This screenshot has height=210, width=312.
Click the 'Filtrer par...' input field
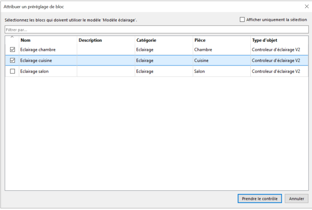tap(157, 30)
